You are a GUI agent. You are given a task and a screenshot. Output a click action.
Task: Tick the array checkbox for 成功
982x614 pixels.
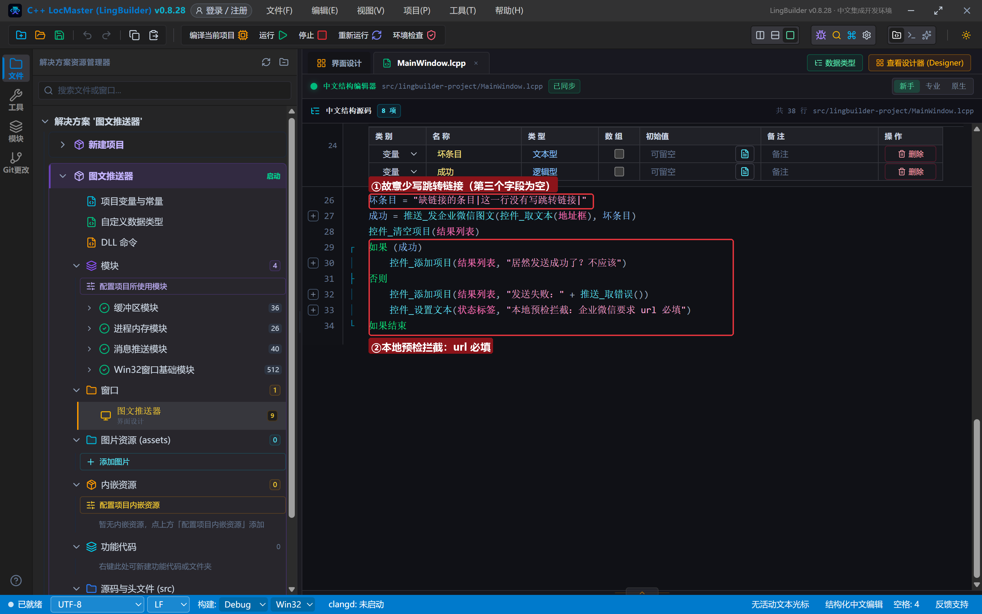[619, 172]
